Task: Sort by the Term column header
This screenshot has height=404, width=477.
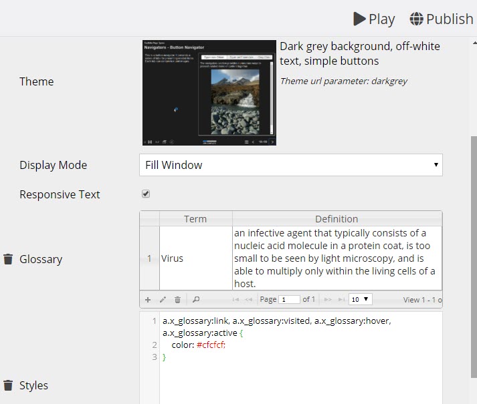Action: click(195, 219)
